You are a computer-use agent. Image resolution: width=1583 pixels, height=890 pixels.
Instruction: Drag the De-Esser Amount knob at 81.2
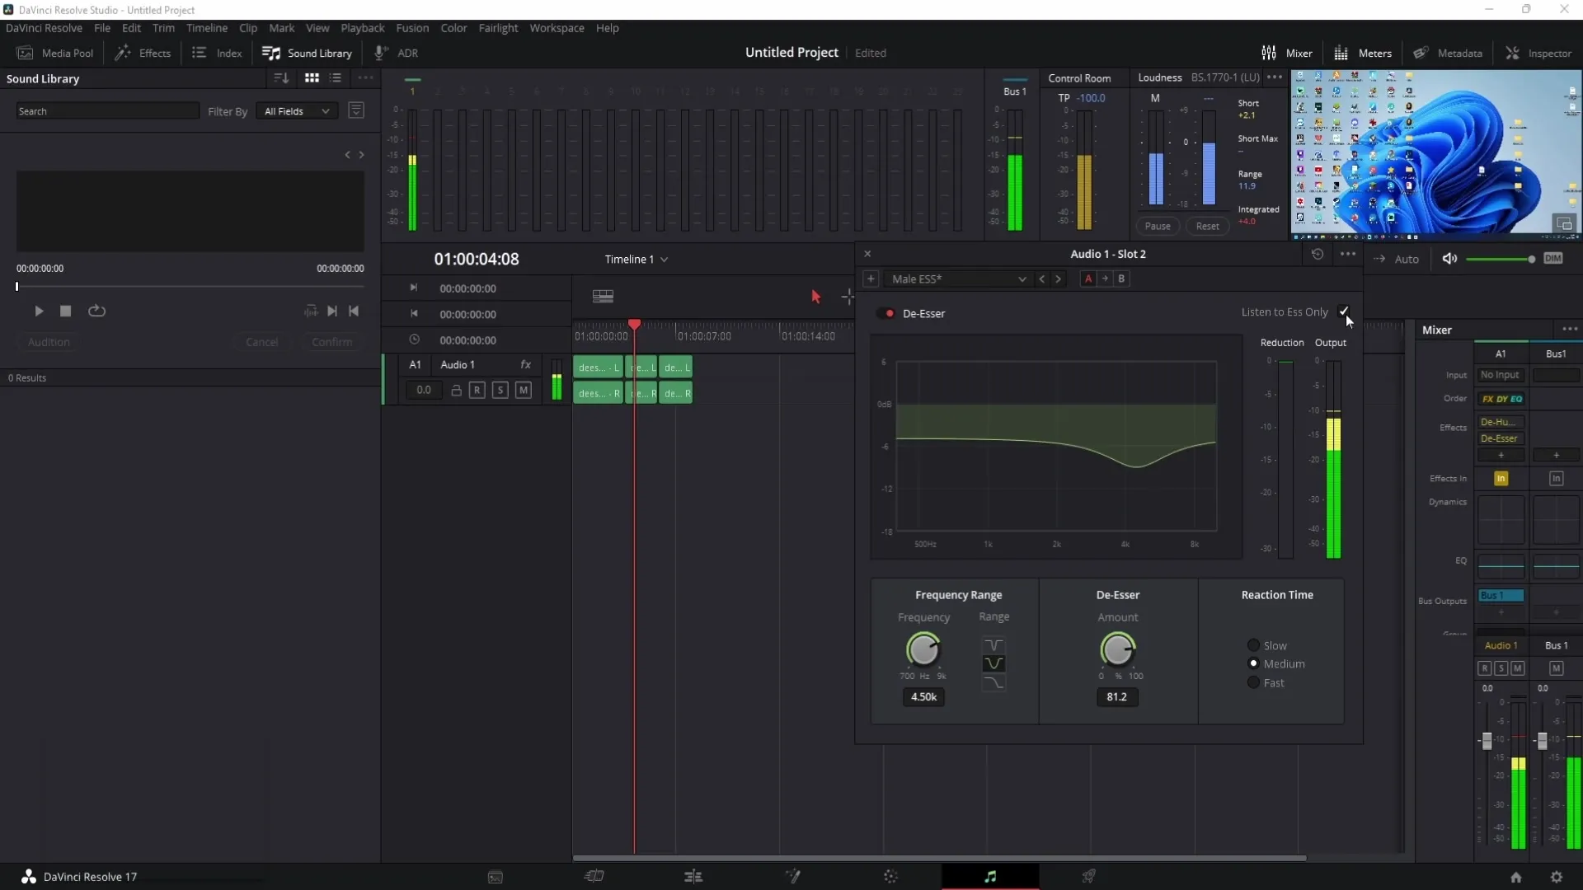1116,650
